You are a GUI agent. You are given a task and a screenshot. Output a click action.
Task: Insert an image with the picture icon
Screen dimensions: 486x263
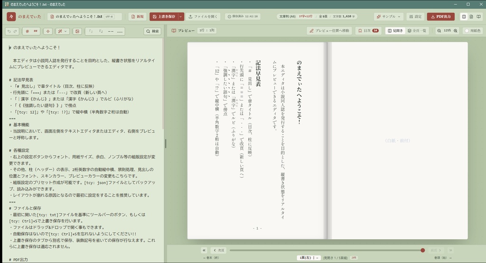click(x=77, y=31)
